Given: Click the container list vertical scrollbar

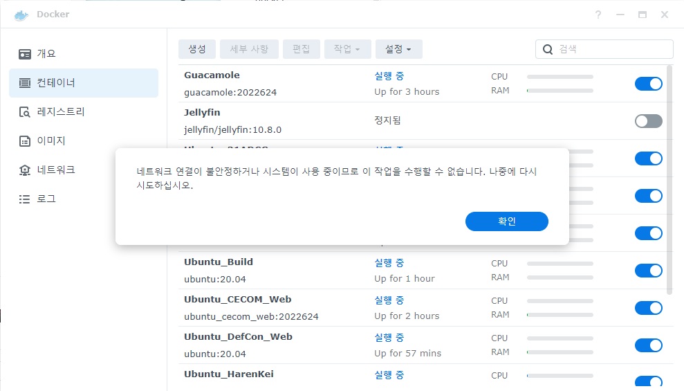Looking at the screenshot, I should 669,179.
